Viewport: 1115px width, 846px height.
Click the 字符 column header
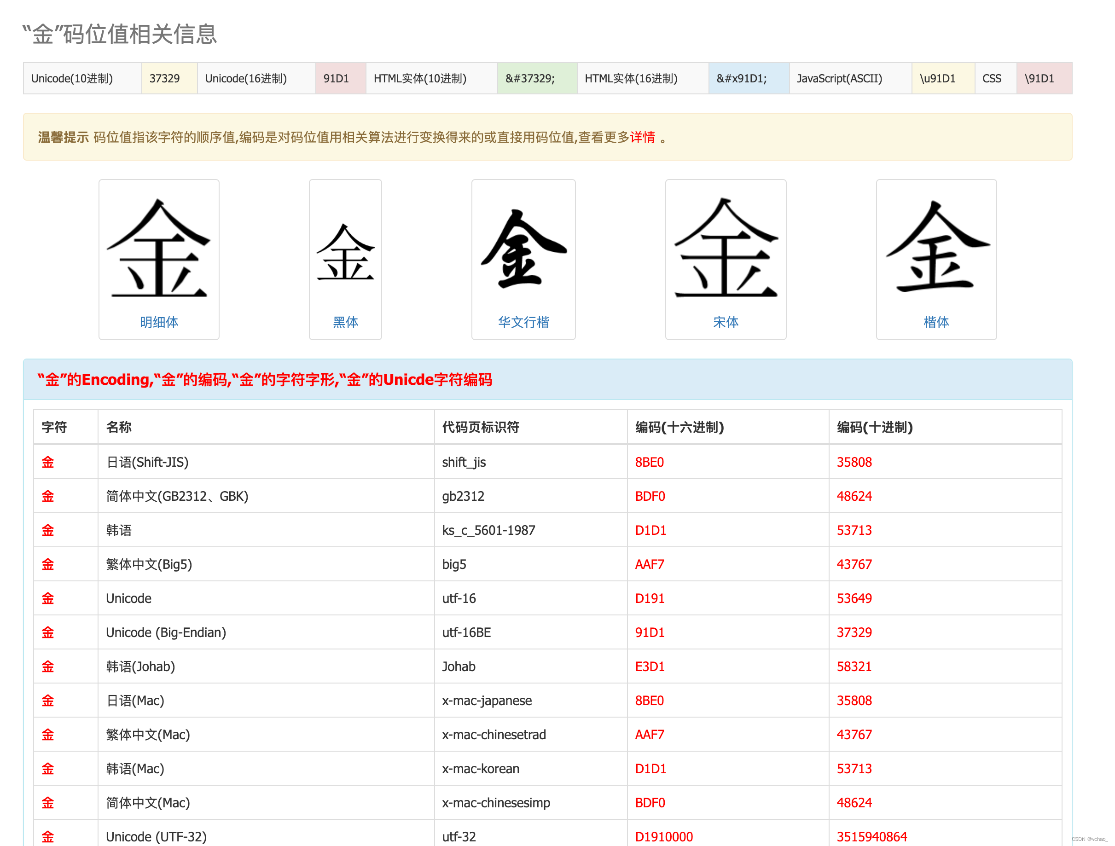click(x=66, y=427)
